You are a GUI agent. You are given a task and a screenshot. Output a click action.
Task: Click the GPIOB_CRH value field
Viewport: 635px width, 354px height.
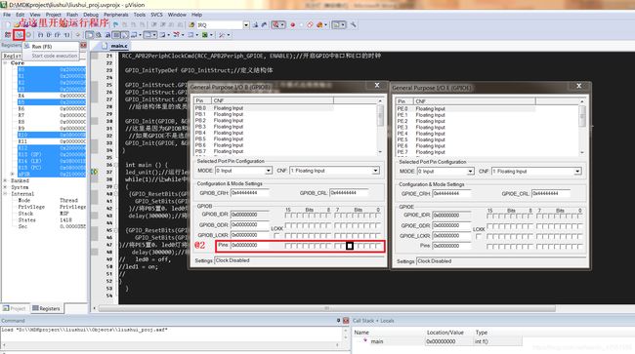[249, 193]
